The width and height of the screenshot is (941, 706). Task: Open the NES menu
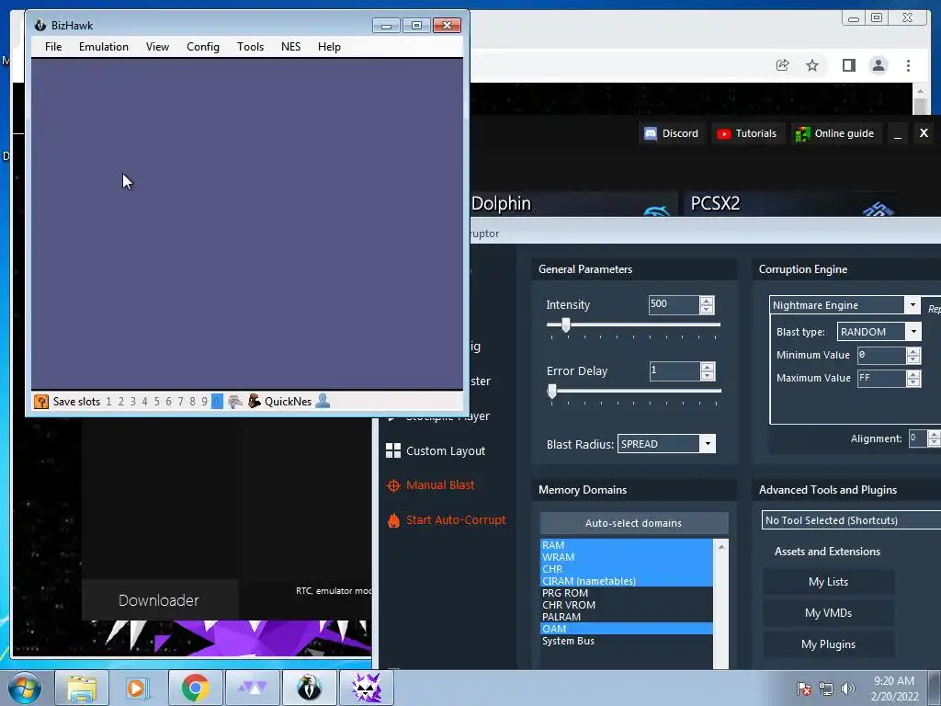[290, 47]
